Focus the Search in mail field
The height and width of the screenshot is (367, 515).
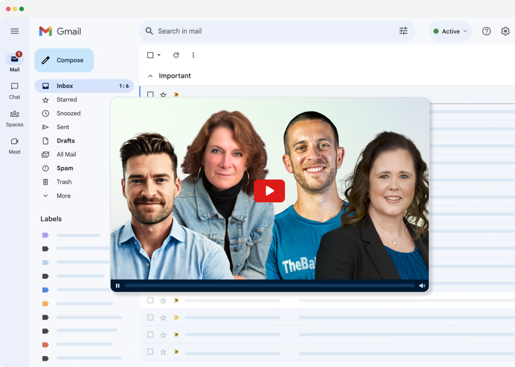(x=277, y=31)
